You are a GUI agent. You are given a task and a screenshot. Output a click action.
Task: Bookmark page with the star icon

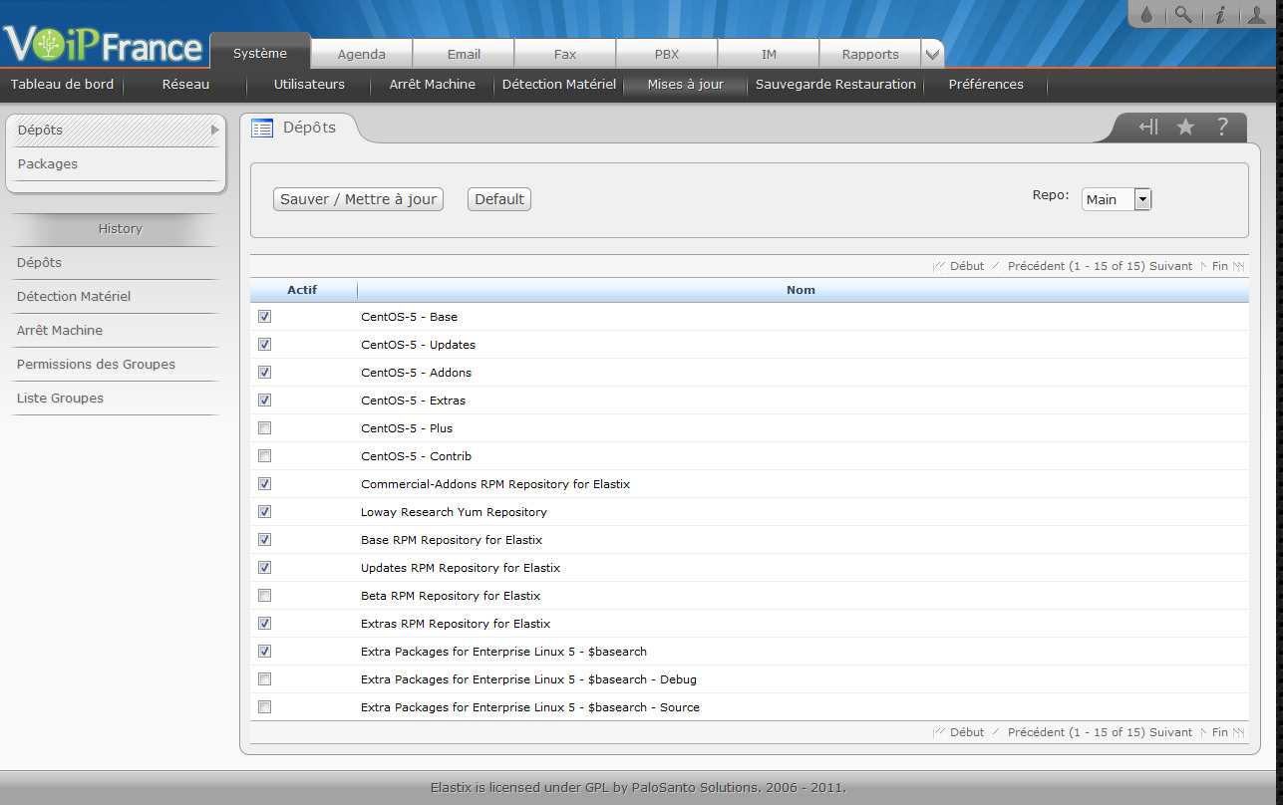[x=1185, y=127]
